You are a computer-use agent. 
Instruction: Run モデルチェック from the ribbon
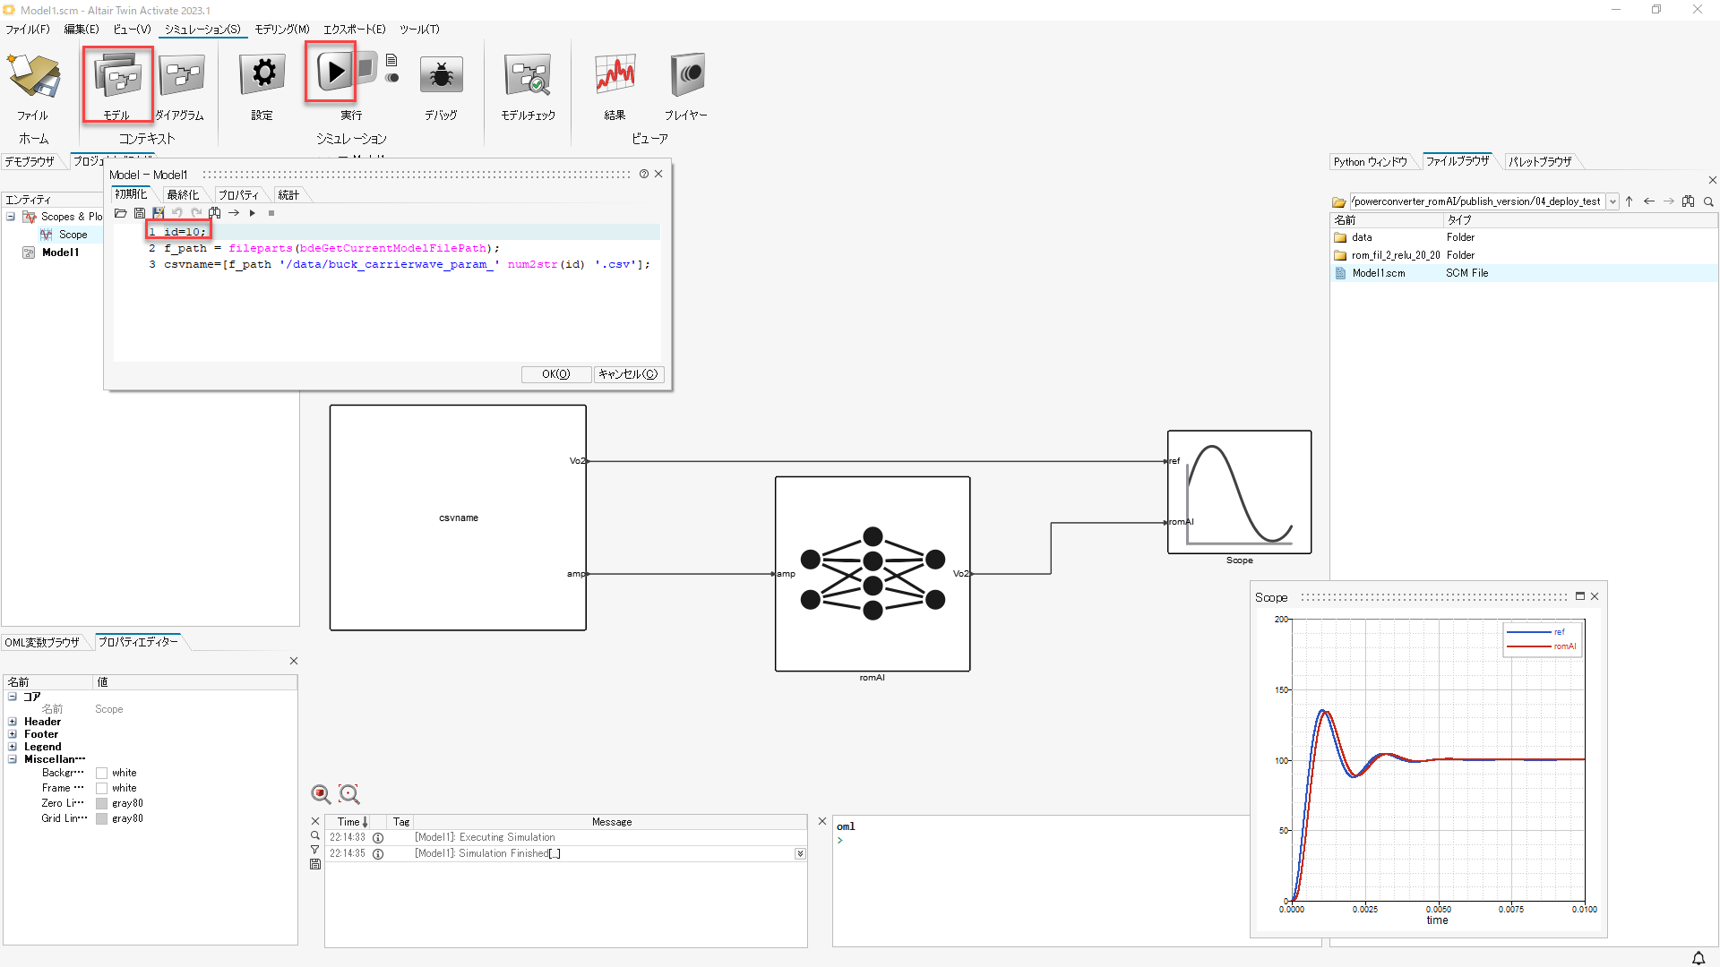[x=528, y=75]
